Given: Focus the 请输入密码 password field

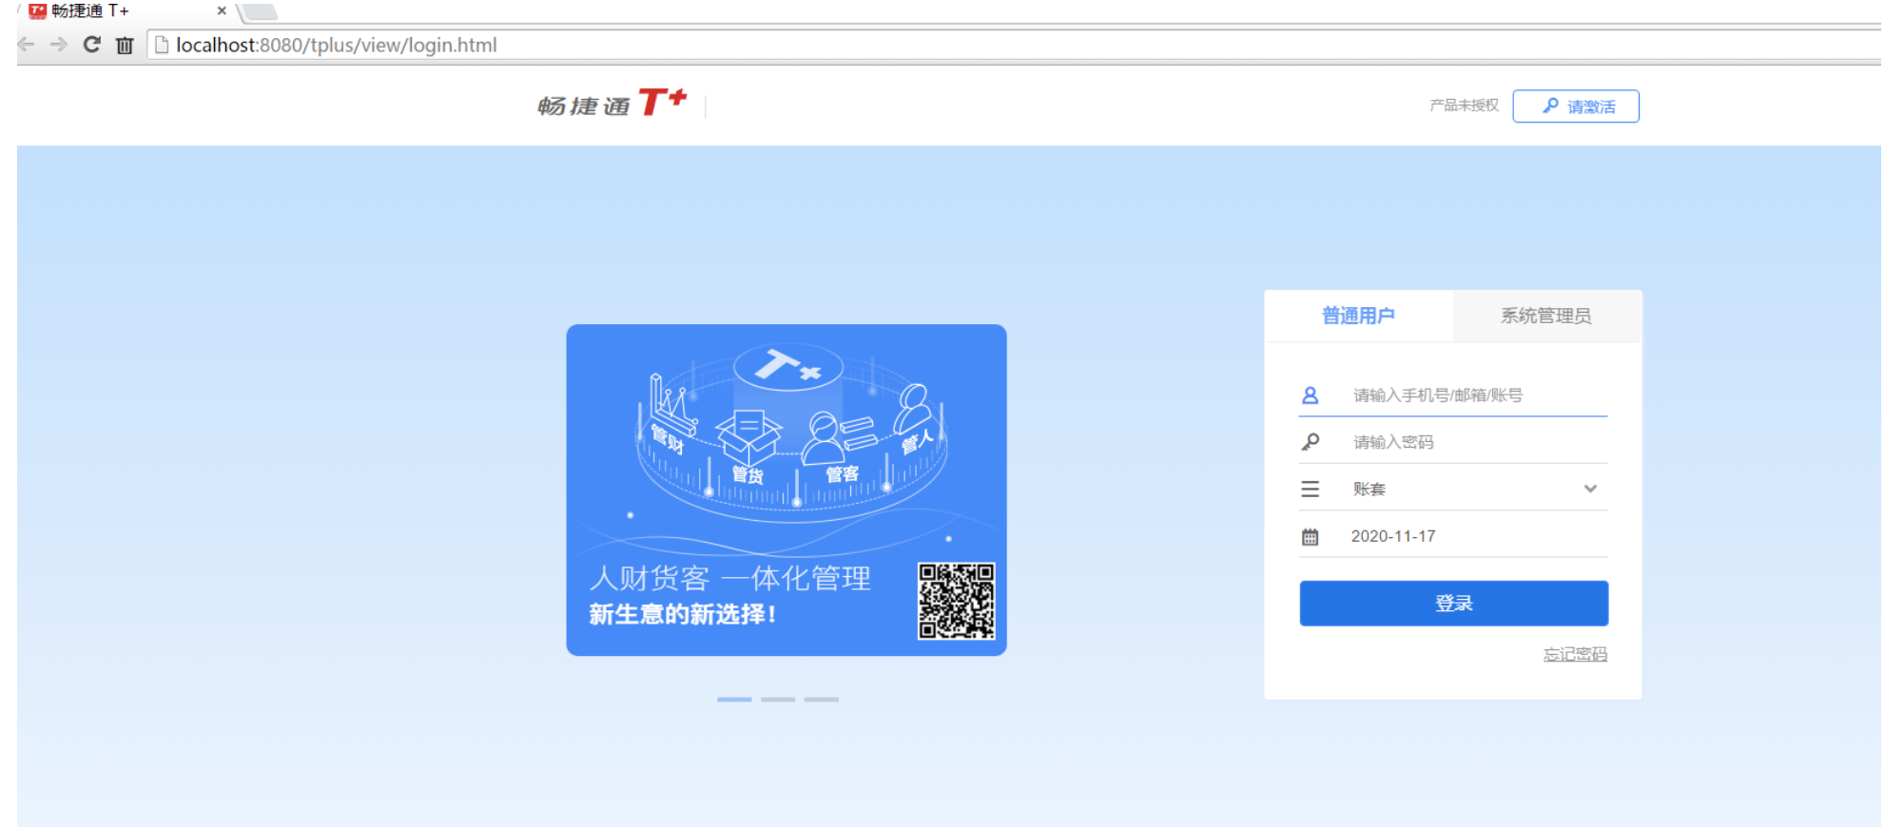Looking at the screenshot, I should pyautogui.click(x=1453, y=442).
